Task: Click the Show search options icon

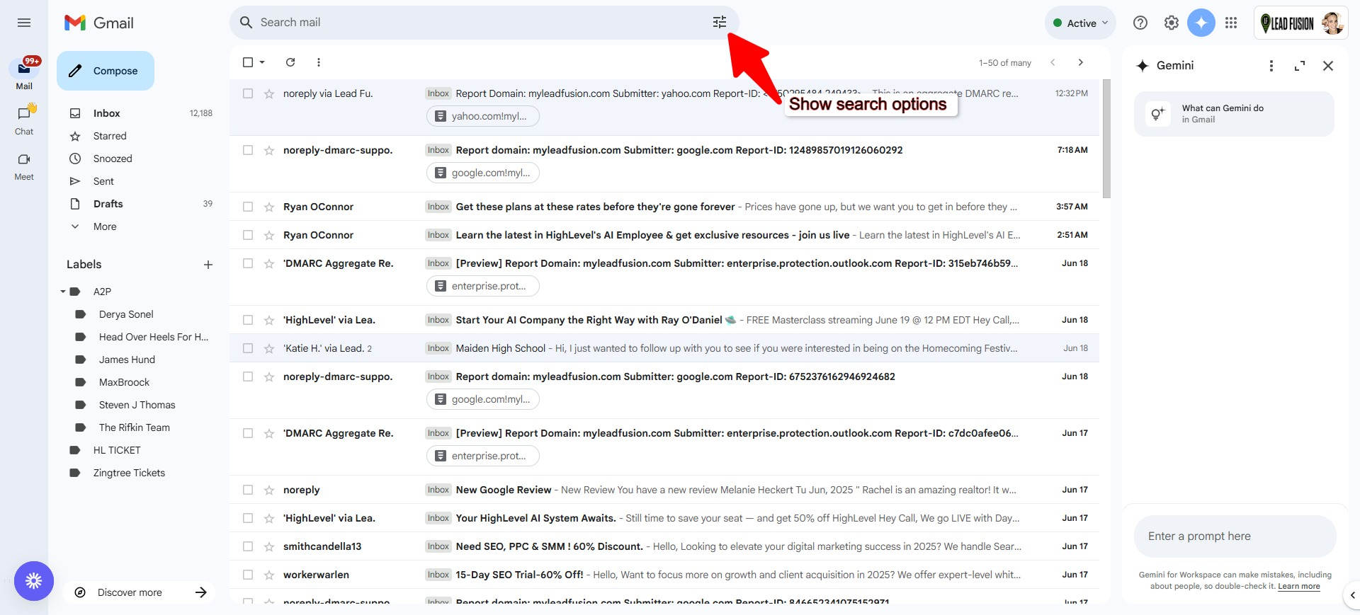Action: pos(720,23)
